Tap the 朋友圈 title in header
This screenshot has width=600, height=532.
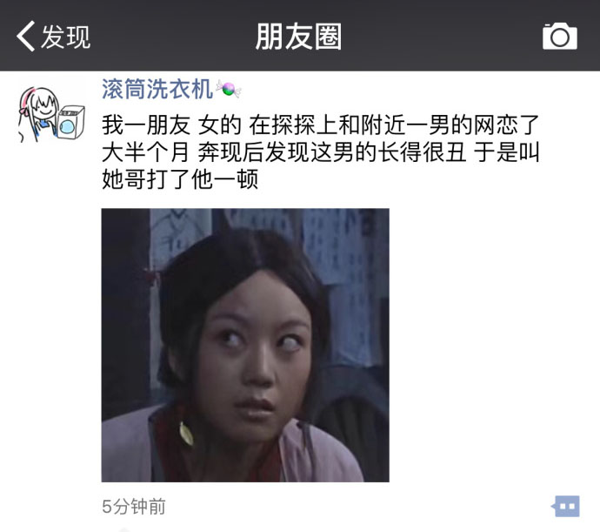click(x=298, y=37)
